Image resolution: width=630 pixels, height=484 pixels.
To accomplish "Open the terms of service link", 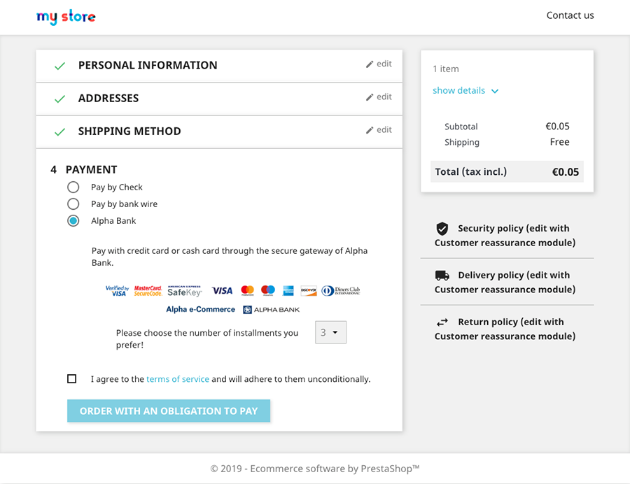I will point(178,379).
